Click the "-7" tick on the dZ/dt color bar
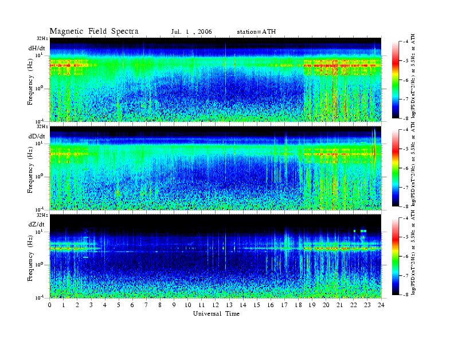The width and height of the screenshot is (454, 350). pos(406,276)
